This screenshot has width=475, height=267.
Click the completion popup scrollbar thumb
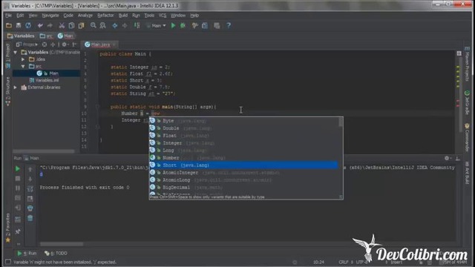coord(341,122)
